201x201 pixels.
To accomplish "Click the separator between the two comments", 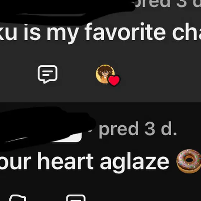I will click(x=100, y=102).
